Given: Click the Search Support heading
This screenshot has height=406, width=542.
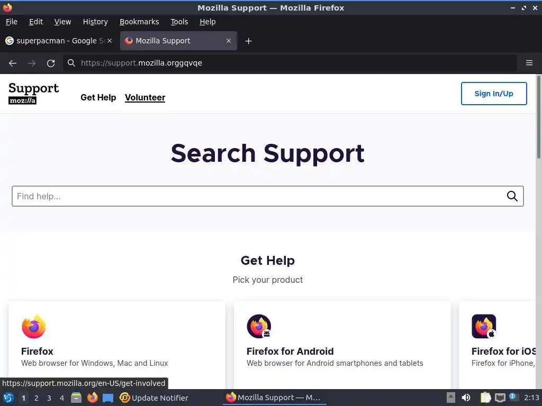Looking at the screenshot, I should pyautogui.click(x=267, y=154).
